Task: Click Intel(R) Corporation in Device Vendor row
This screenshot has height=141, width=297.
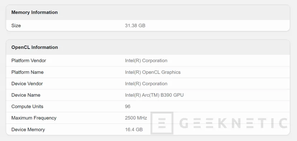Action: [x=146, y=84]
